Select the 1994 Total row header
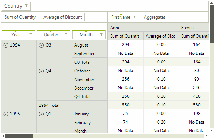 coord(72,105)
